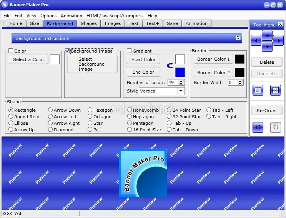Center element horizontally icon in Tool Menu
The height and width of the screenshot is (218, 286).
pos(275,90)
